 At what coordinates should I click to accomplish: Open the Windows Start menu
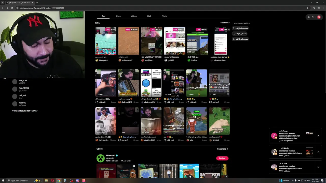click(3, 180)
